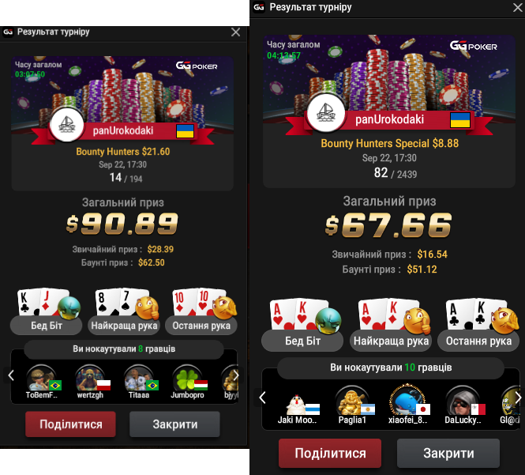Show previous knocked-out players in the 8-player list

point(11,375)
